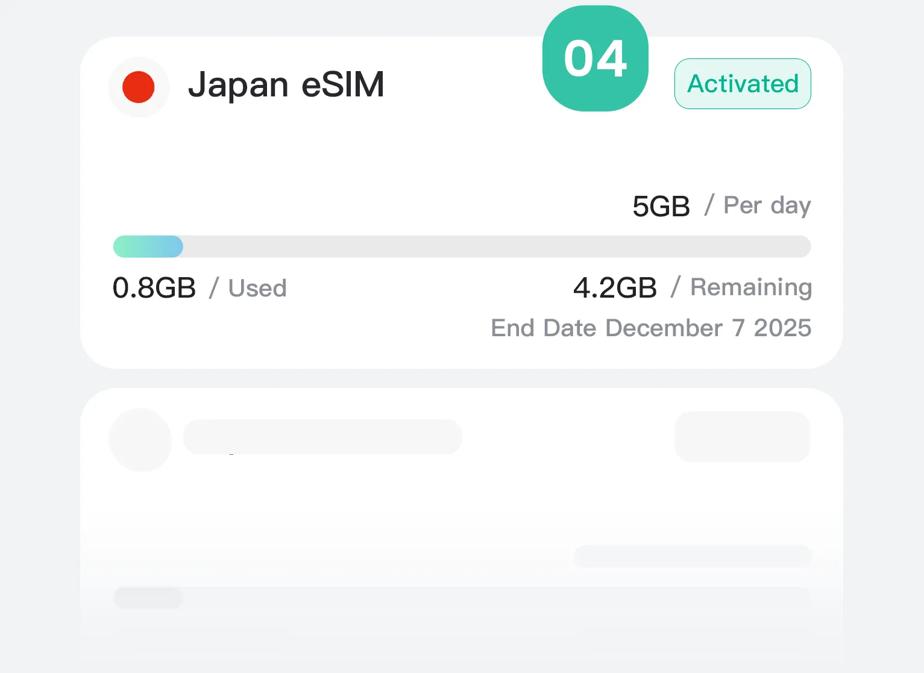924x673 pixels.
Task: Select the 0.8GB used amount
Action: 154,288
